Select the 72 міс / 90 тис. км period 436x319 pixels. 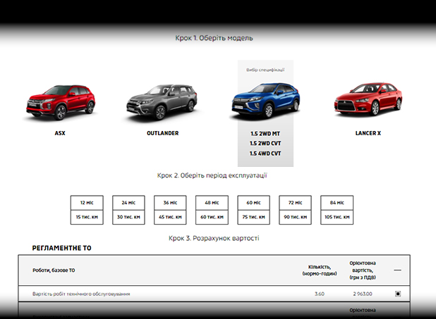[295, 210]
